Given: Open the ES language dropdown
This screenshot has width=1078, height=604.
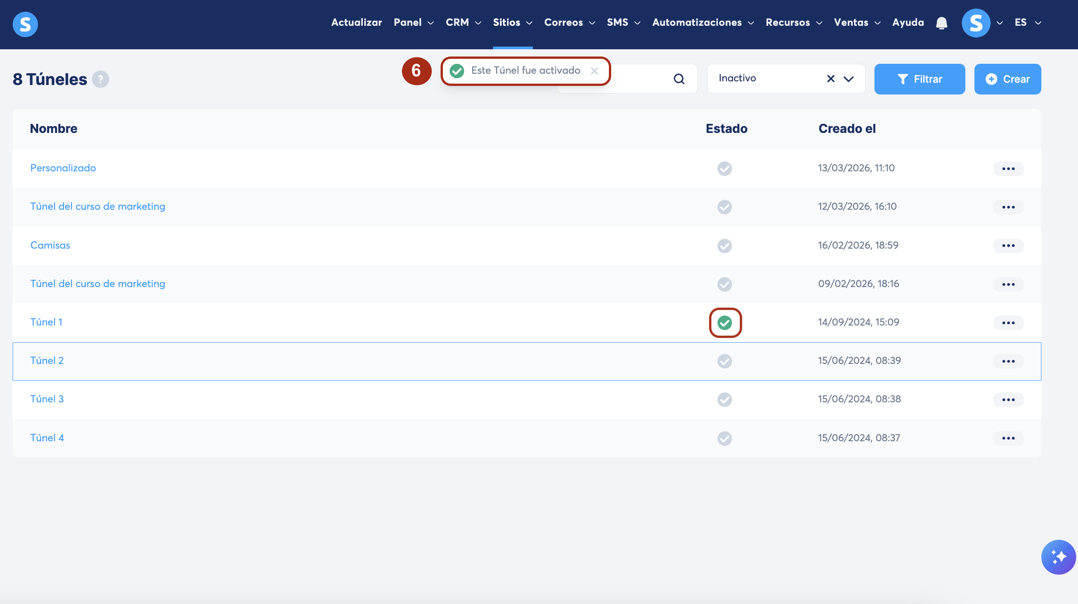Looking at the screenshot, I should pos(1027,23).
